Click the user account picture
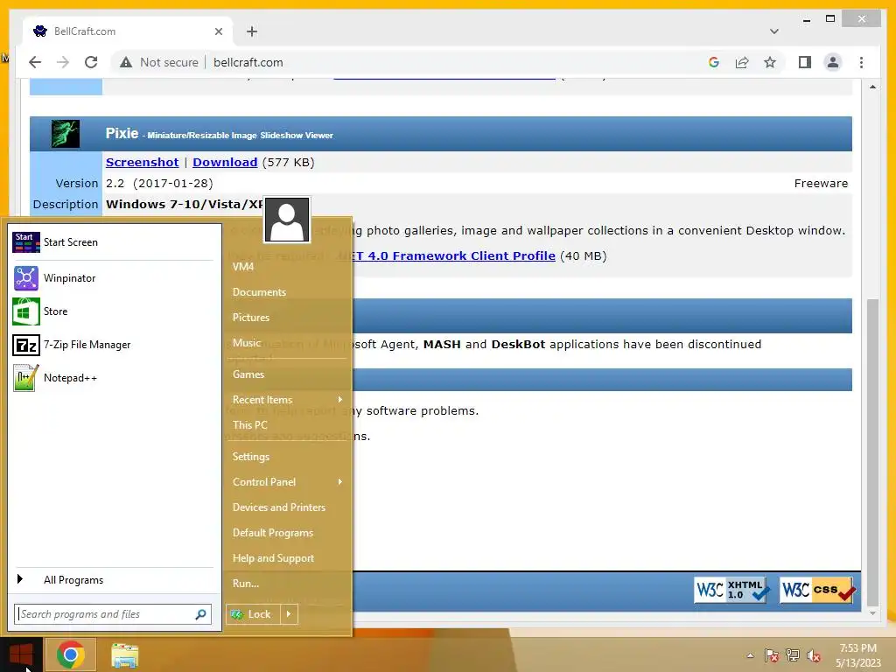This screenshot has width=896, height=672. 287,220
